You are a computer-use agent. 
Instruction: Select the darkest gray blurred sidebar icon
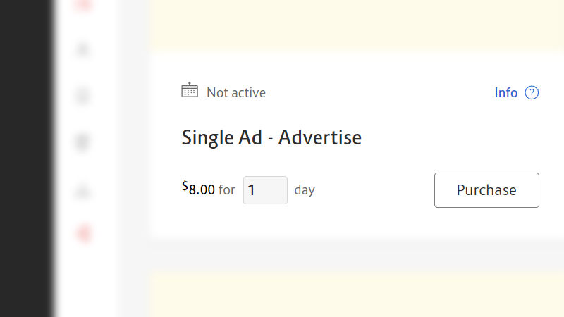tap(84, 142)
